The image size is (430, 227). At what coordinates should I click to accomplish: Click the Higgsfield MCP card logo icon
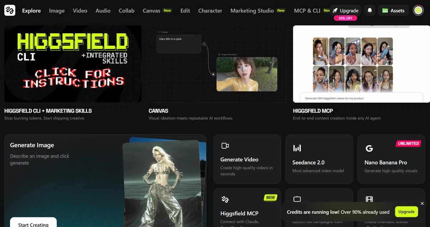pos(225,199)
